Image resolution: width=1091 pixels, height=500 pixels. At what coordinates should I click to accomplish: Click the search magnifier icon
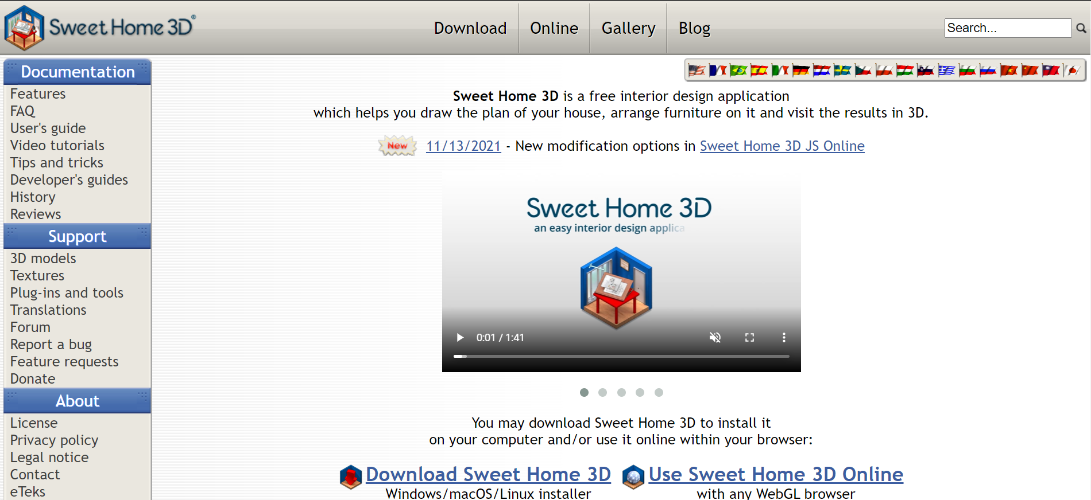1081,28
